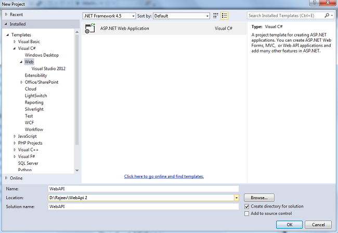Screen dimensions: 338x233
Task: Switch to medium icons list view
Action: click(x=225, y=16)
